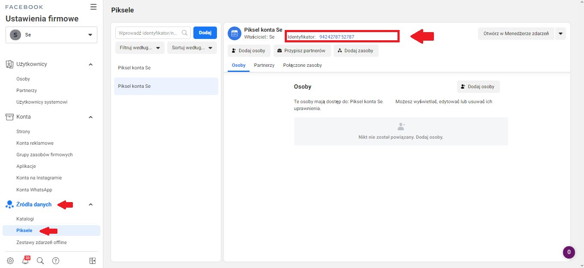Click the FACEBOOK logo text
The image size is (584, 268).
pos(24,7)
